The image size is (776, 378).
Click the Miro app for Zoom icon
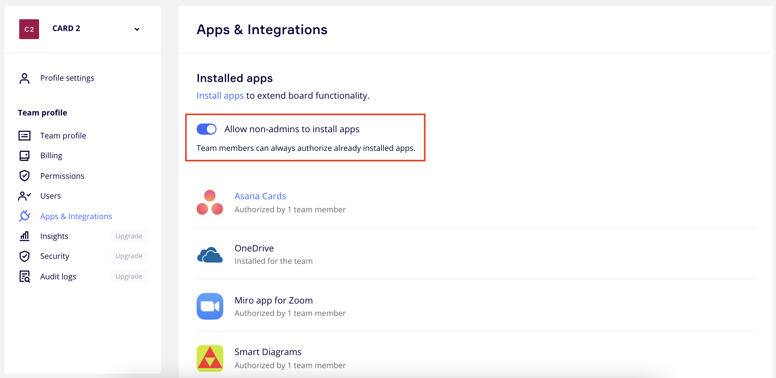[210, 306]
